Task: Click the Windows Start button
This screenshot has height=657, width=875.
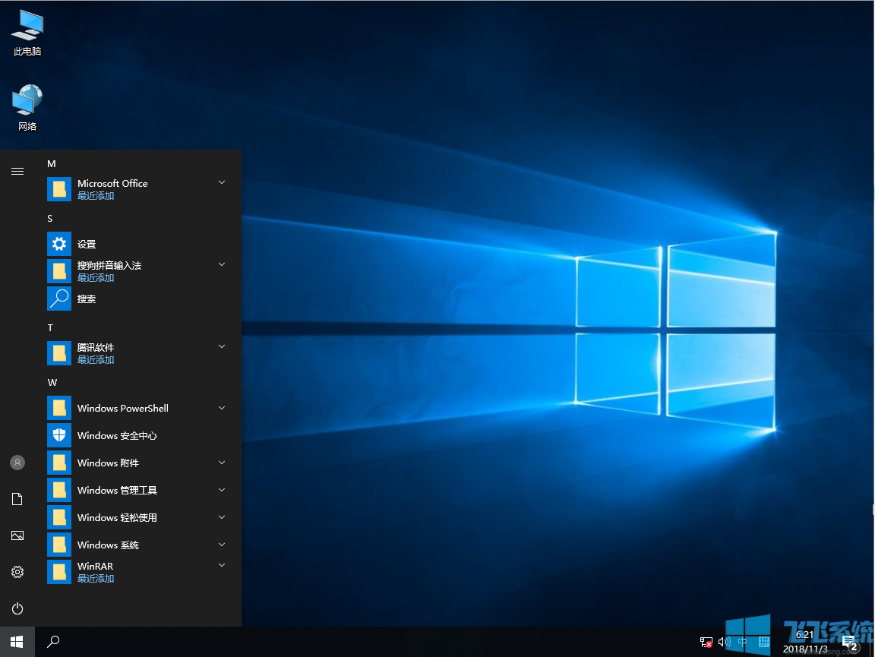Action: (x=17, y=641)
